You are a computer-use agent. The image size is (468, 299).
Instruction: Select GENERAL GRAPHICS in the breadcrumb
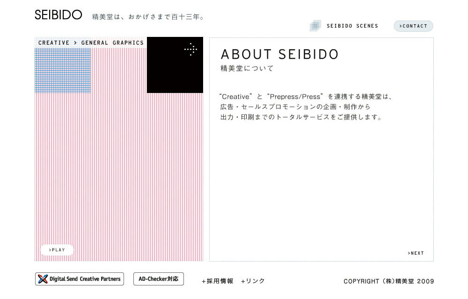(112, 43)
